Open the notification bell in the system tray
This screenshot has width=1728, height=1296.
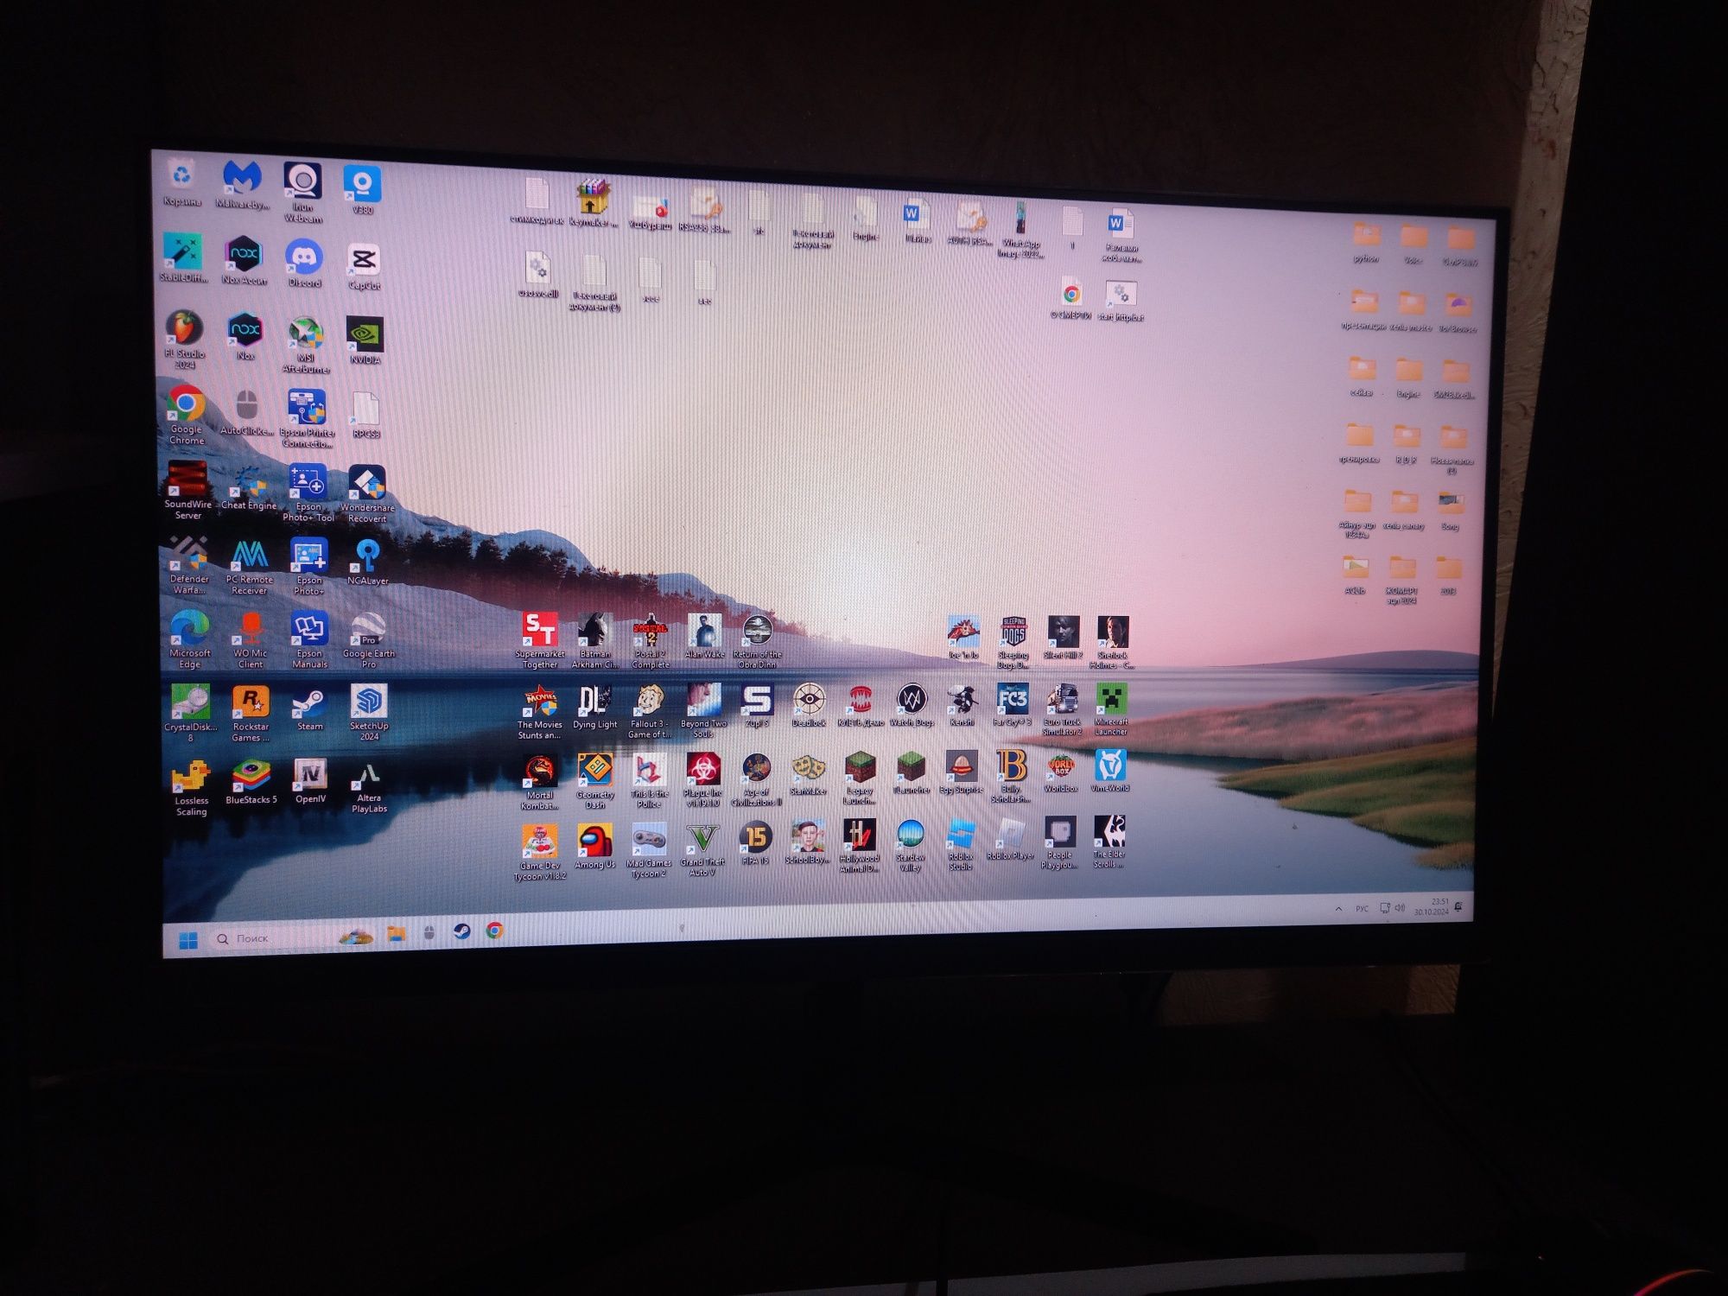pos(1458,905)
